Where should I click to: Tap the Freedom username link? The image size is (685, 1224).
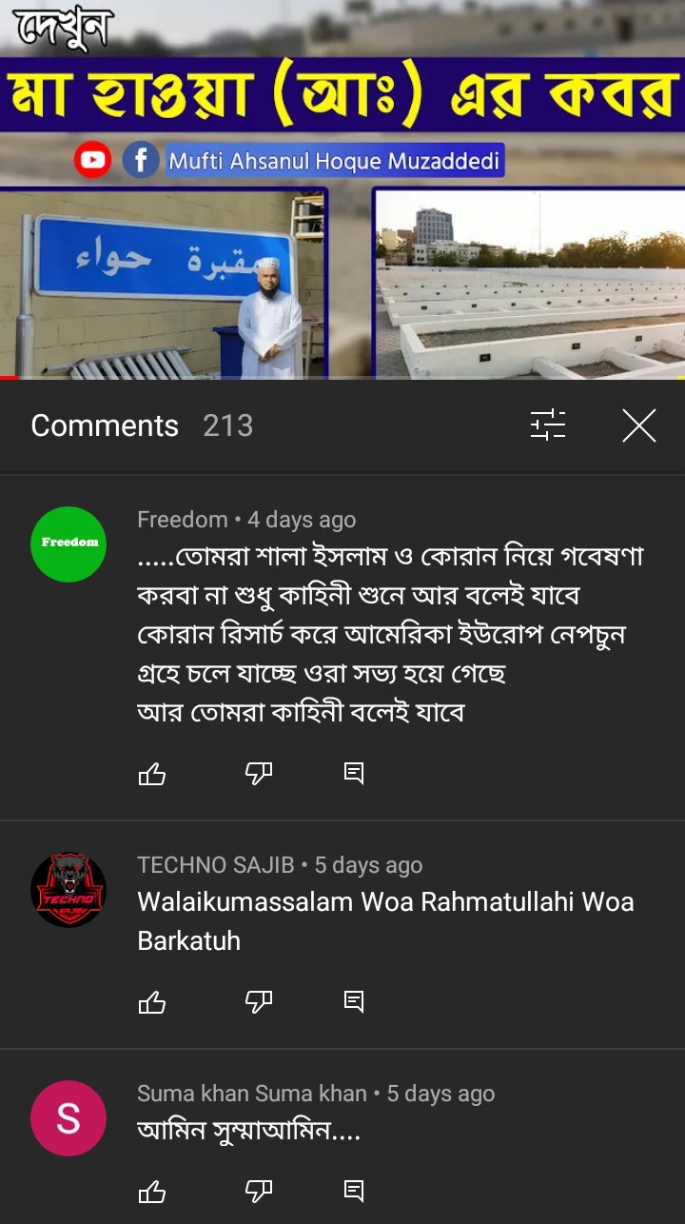(183, 520)
